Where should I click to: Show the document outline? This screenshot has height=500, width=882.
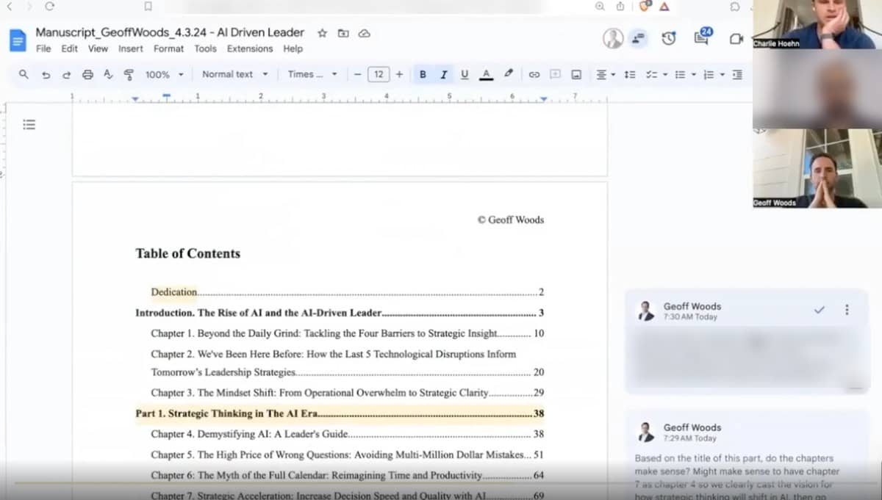click(x=29, y=124)
